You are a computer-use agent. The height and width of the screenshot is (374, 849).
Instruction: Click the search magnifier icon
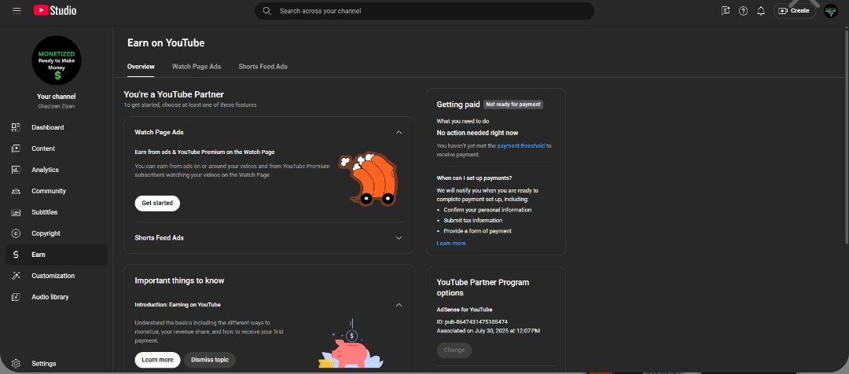pyautogui.click(x=266, y=11)
